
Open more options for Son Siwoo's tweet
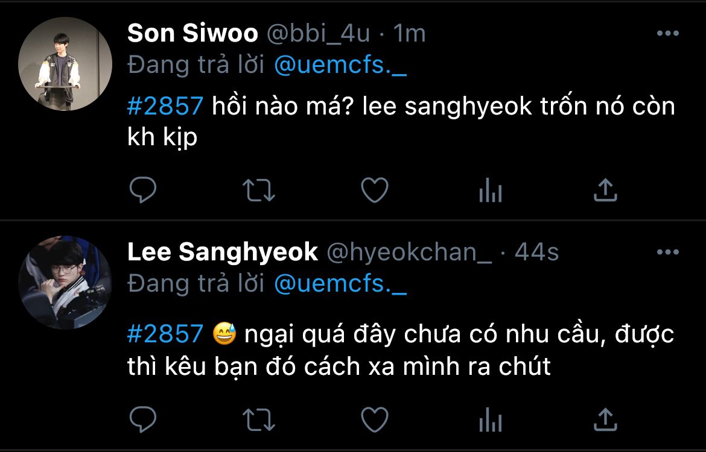point(667,34)
